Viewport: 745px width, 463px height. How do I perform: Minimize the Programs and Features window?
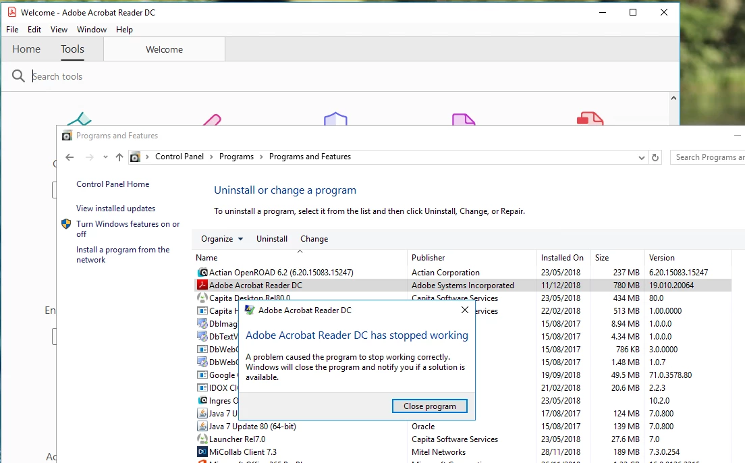[738, 136]
